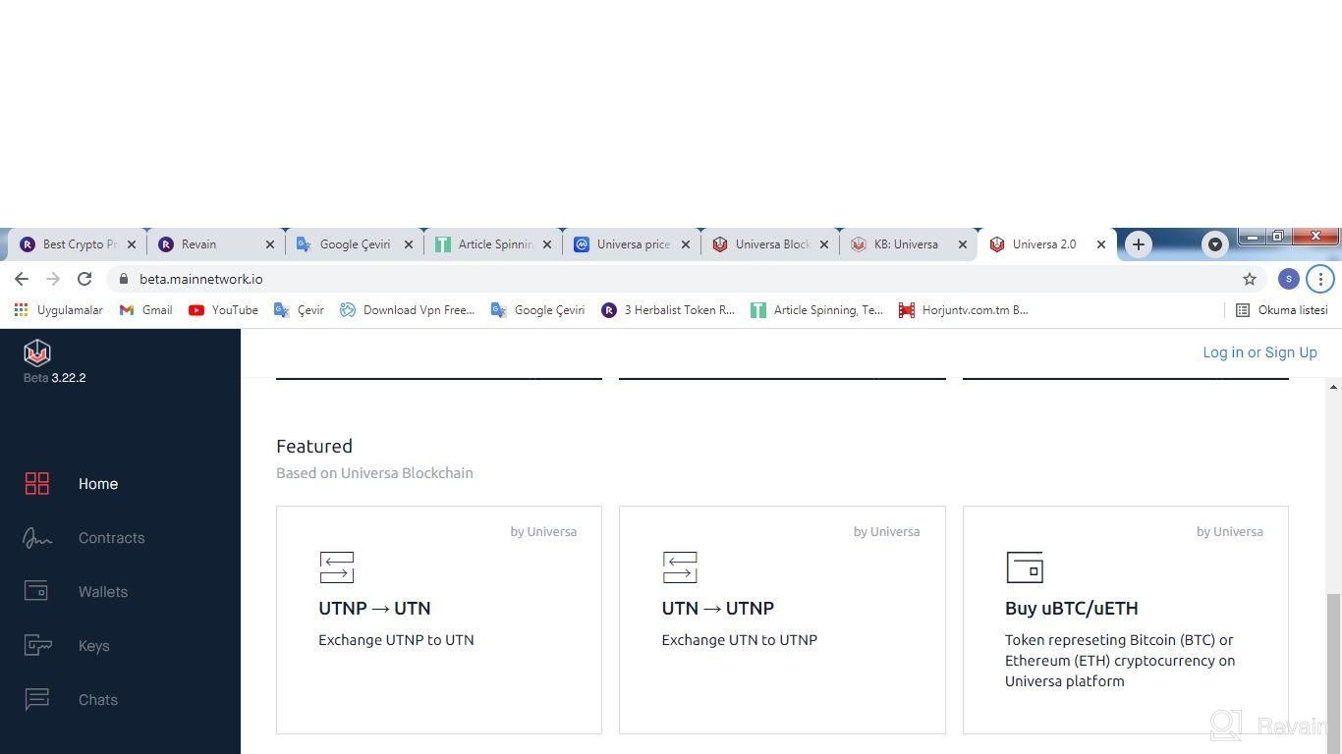Click Beta 3.22.2 version label
Viewport: 1342px width, 754px height.
tap(55, 378)
